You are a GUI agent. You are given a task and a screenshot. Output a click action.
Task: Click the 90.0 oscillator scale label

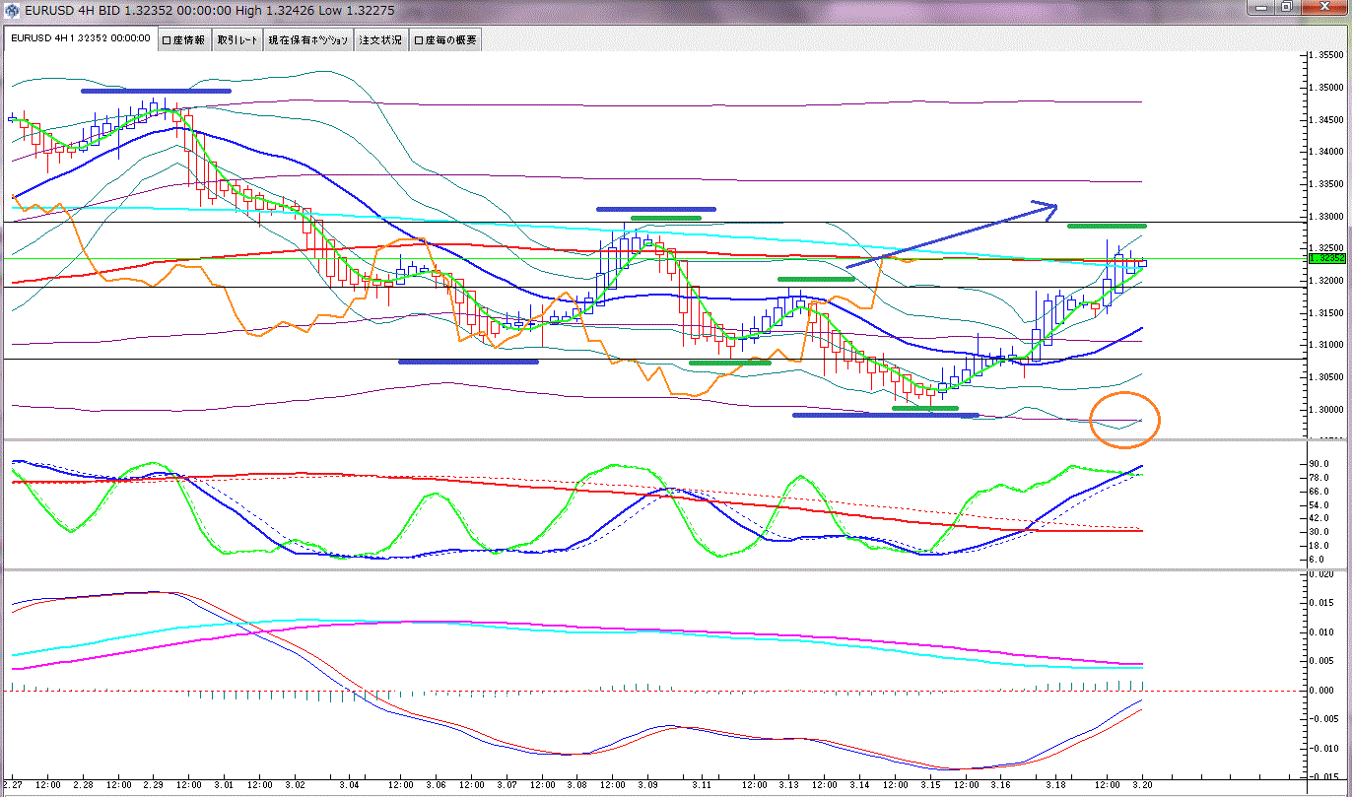pos(1320,463)
